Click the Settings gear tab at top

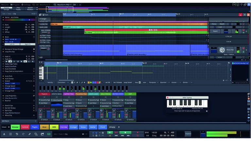pyautogui.click(x=26, y=5)
